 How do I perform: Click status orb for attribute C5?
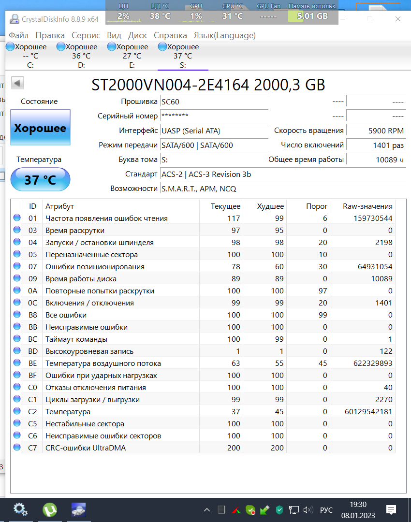(x=17, y=423)
